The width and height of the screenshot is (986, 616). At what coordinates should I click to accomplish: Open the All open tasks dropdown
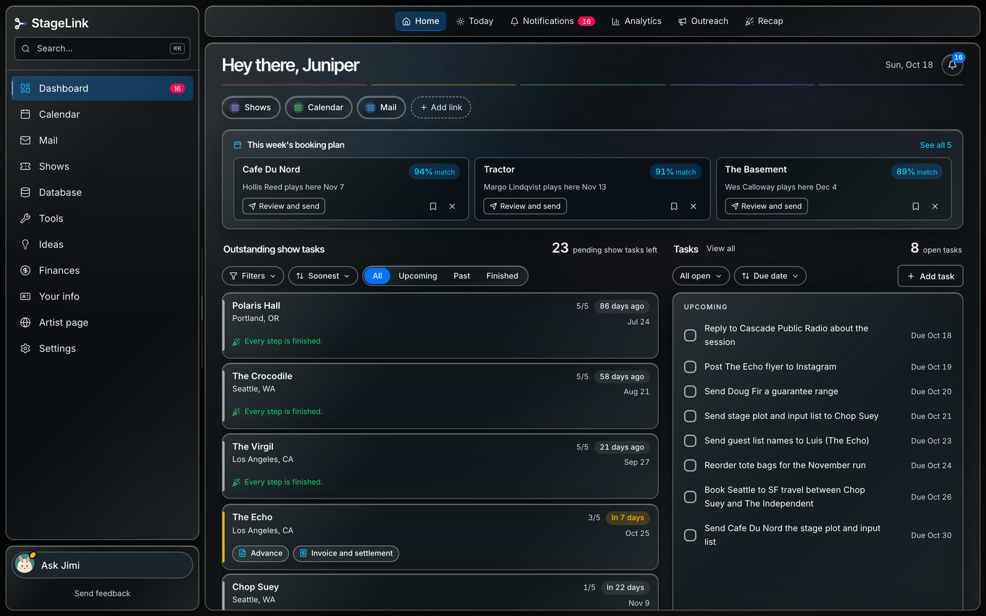pyautogui.click(x=701, y=276)
